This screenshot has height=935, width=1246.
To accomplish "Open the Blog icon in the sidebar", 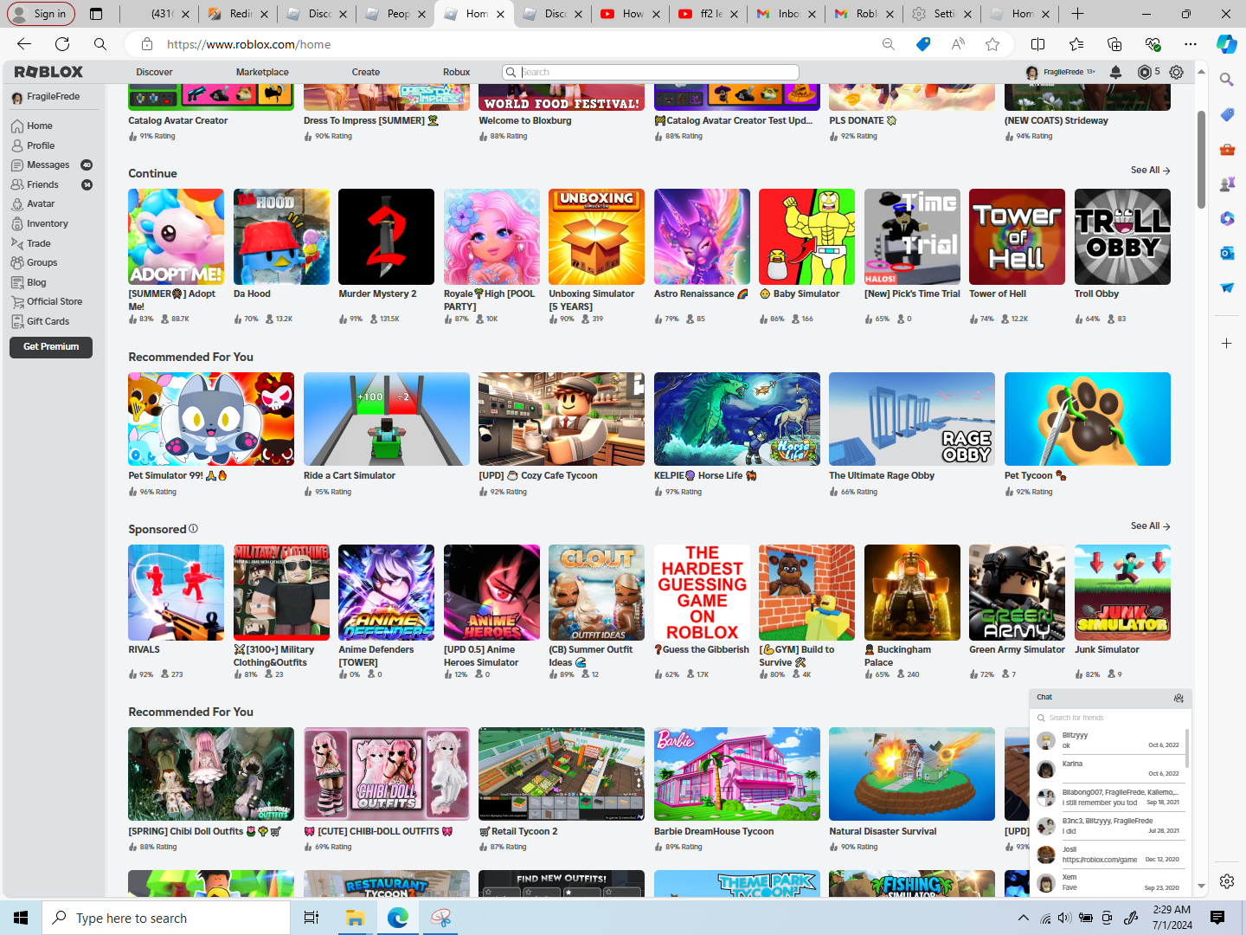I will coord(17,282).
